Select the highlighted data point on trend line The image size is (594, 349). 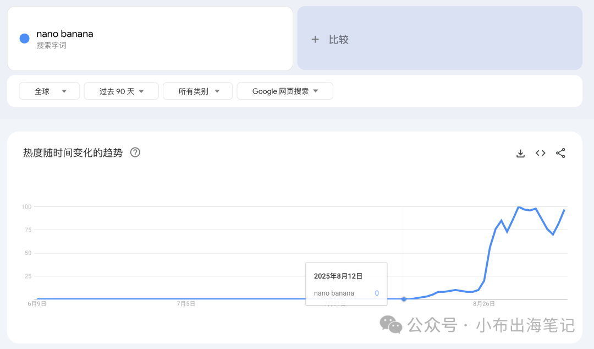pos(404,299)
